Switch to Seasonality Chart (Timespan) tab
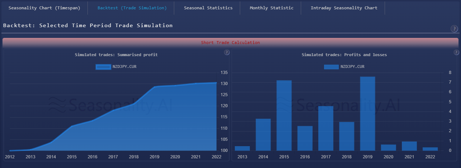Image resolution: width=461 pixels, height=168 pixels. [44, 8]
